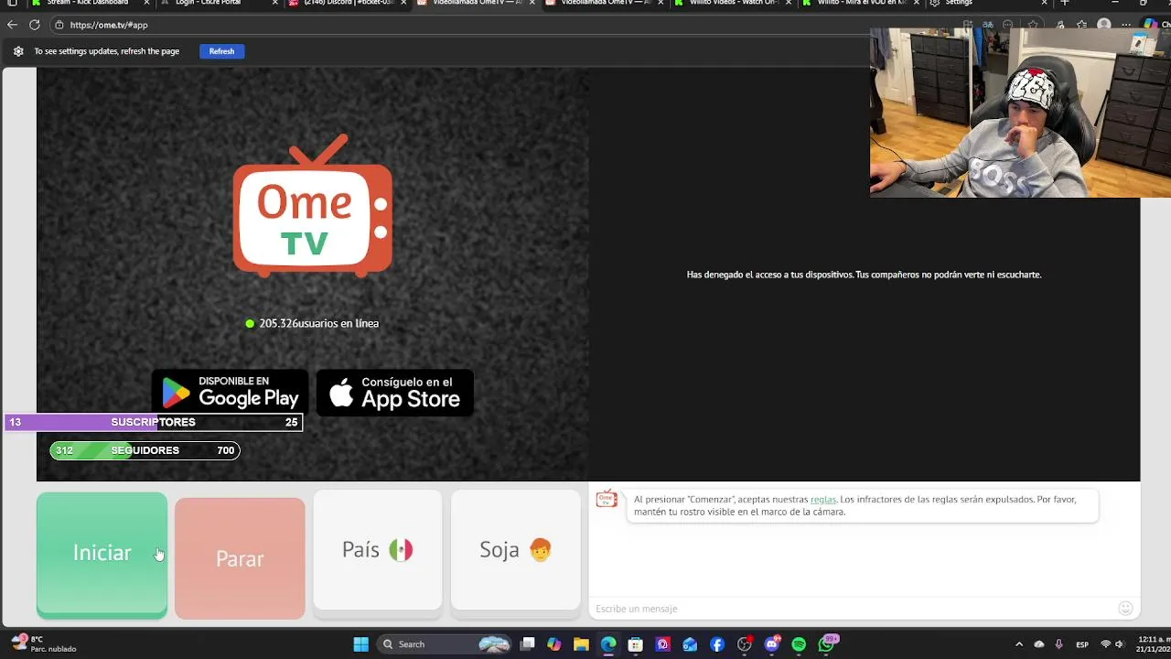Open the Google Play download badge
Viewport: 1171px width, 659px height.
pyautogui.click(x=230, y=393)
